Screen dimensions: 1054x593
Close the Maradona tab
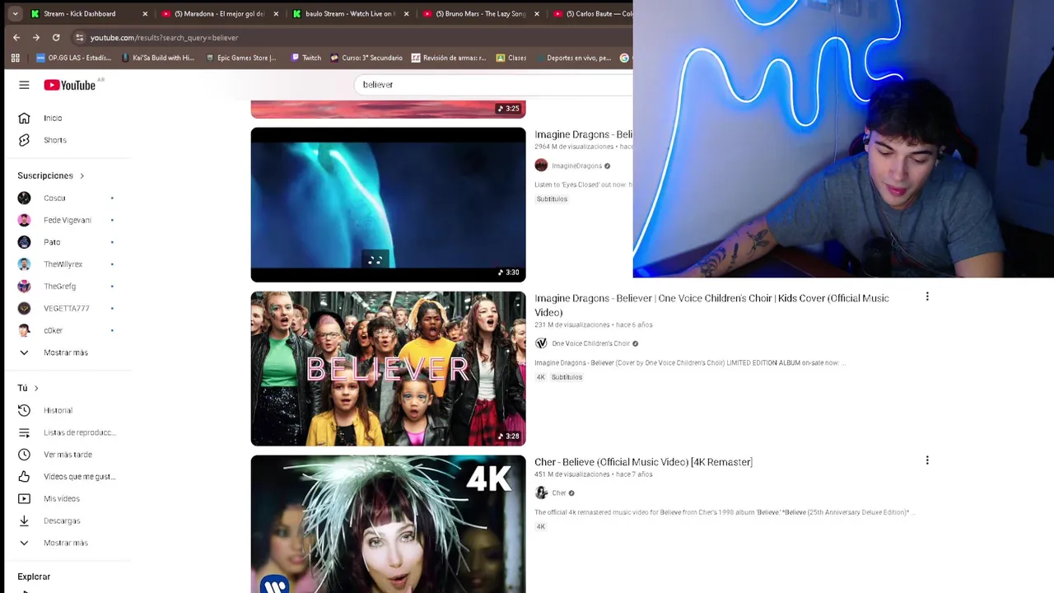[x=276, y=13]
